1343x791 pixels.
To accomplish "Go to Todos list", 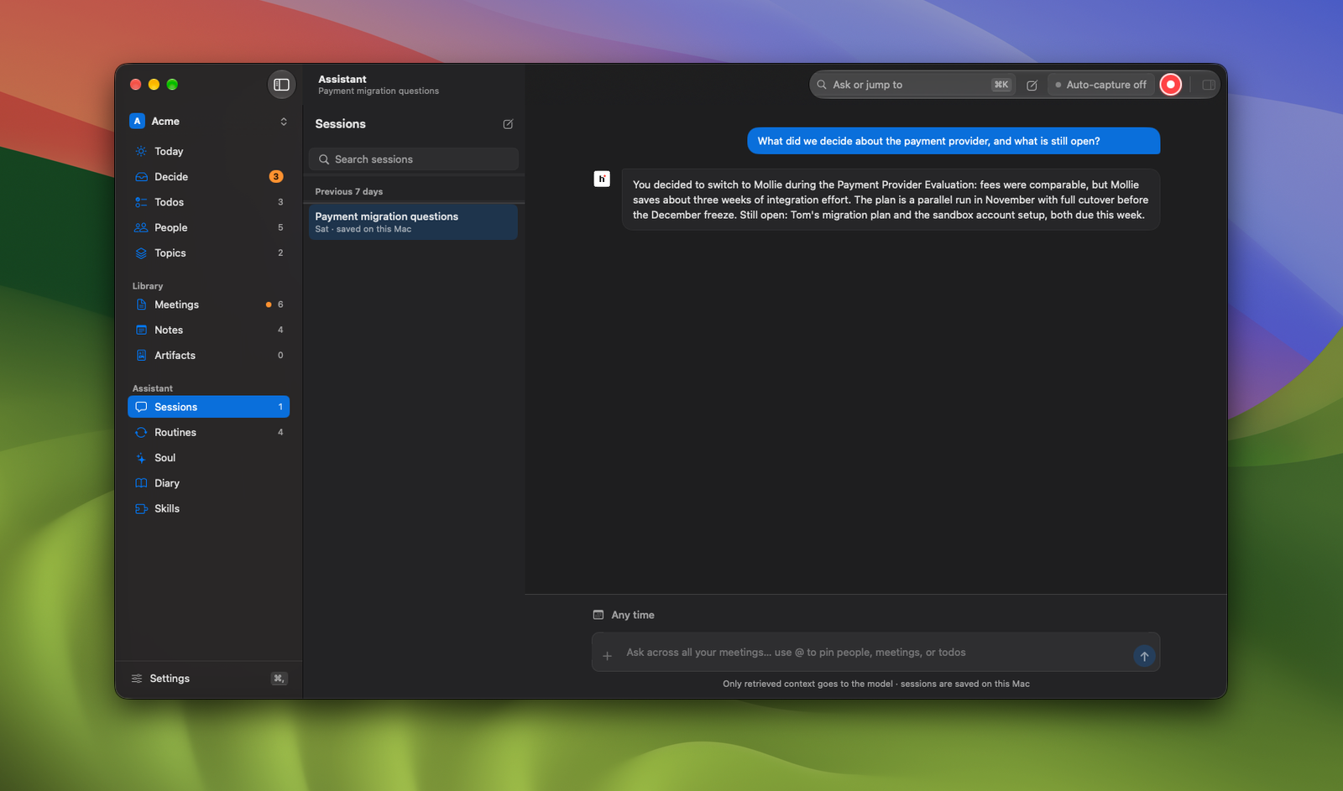I will [208, 202].
